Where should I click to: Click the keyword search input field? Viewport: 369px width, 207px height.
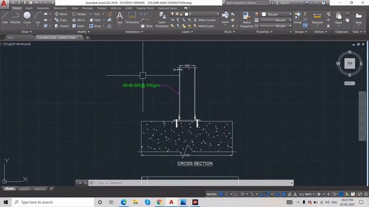point(247,3)
